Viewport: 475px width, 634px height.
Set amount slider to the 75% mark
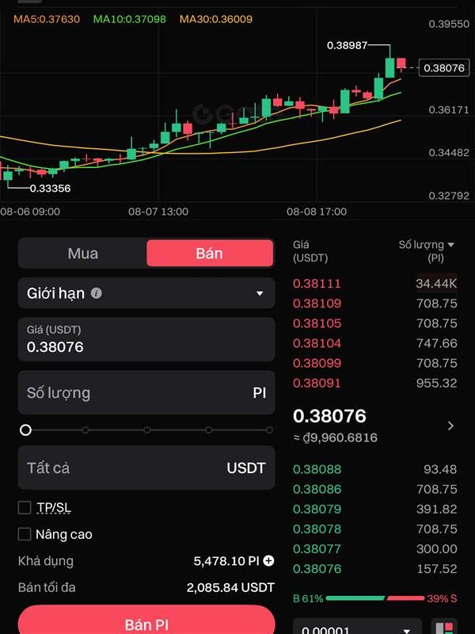pos(208,430)
